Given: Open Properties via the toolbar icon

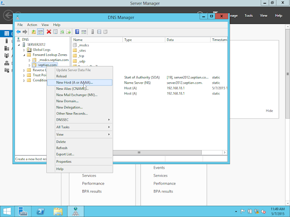Looking at the screenshot, I should (x=55, y=32).
